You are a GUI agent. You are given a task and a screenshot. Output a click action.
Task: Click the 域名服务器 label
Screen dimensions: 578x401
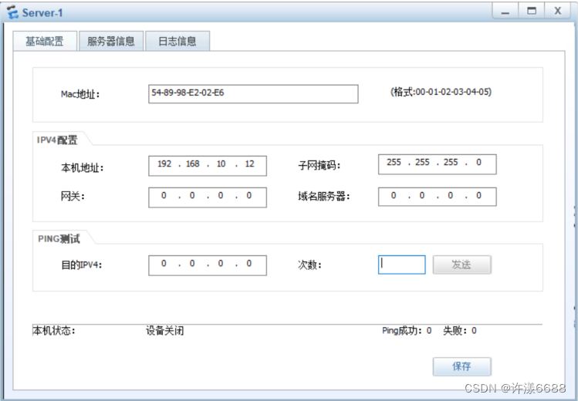[x=323, y=197]
